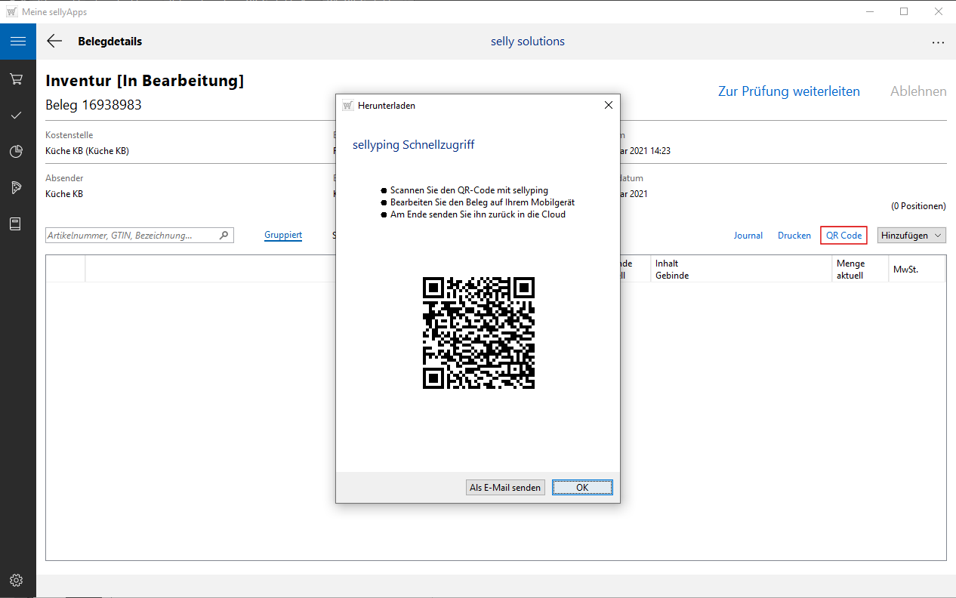Viewport: 956px width, 598px height.
Task: Open the book icon in sidebar
Action: click(x=17, y=224)
